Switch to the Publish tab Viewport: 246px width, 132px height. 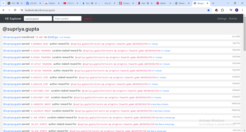click(52, 3)
